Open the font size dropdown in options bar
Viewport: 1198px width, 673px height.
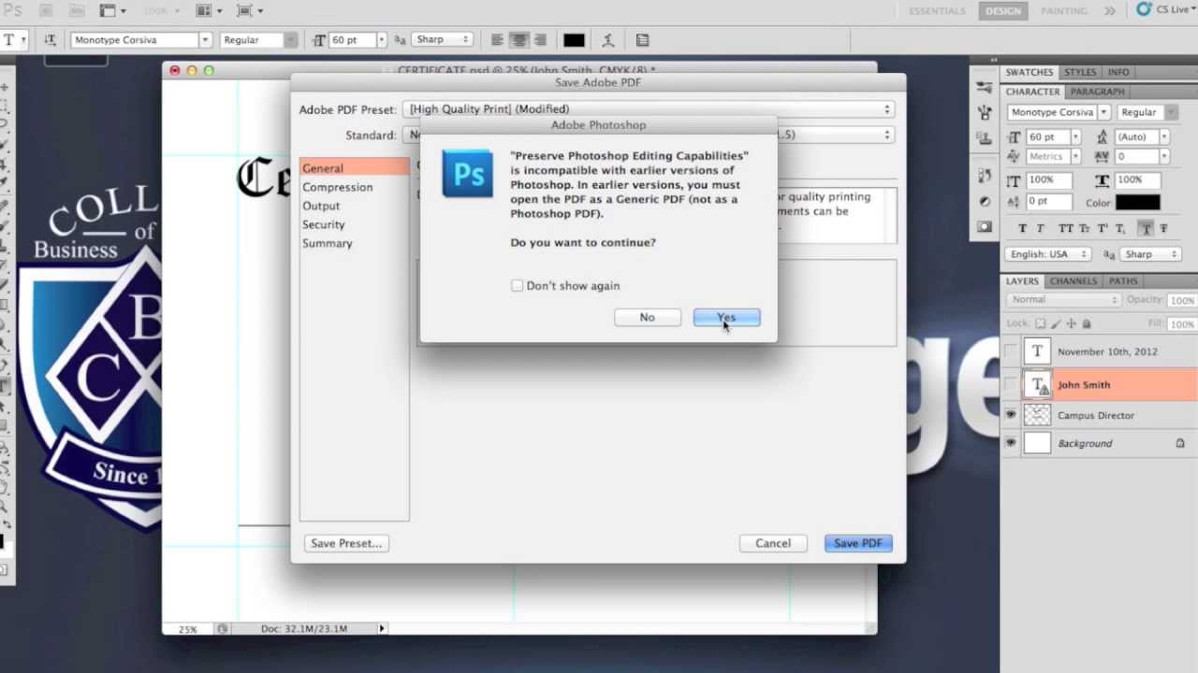coord(381,40)
